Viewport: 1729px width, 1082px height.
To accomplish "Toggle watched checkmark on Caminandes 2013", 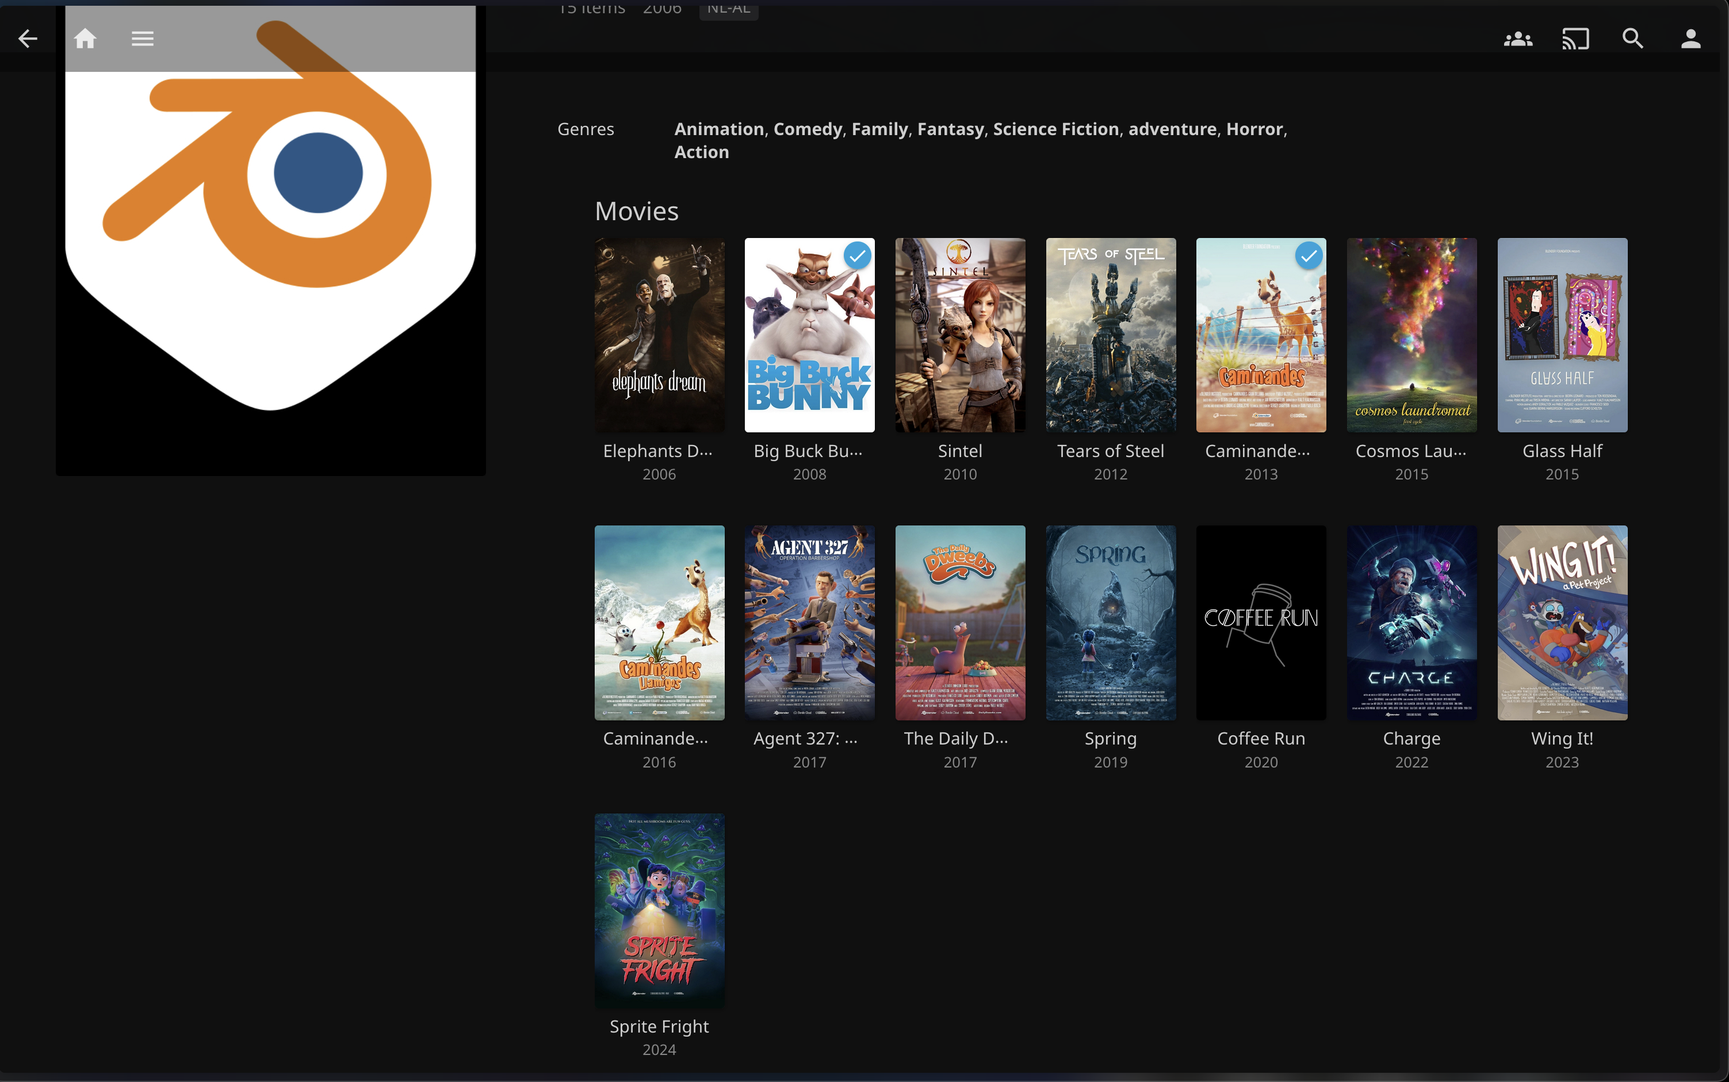I will pos(1308,256).
